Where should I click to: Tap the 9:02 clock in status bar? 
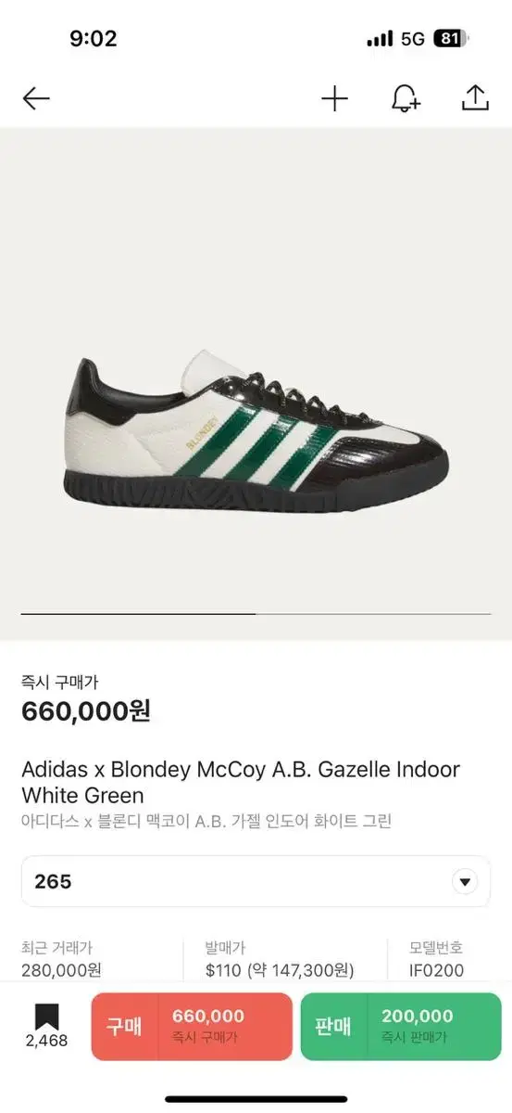click(x=94, y=39)
